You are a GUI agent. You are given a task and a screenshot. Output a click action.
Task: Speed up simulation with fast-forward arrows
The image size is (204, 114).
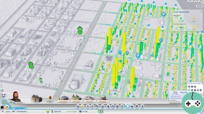tap(13, 111)
